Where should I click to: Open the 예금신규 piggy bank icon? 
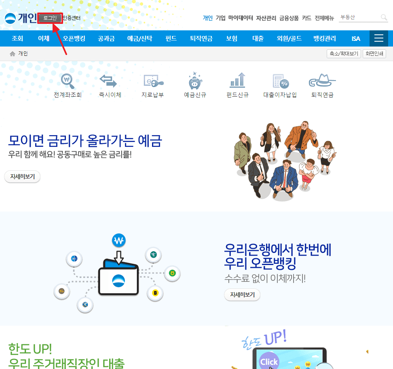195,81
